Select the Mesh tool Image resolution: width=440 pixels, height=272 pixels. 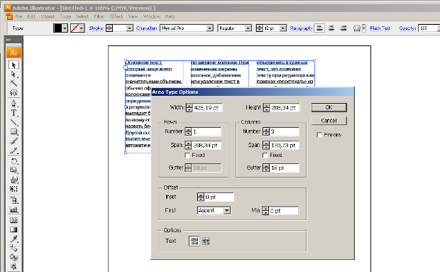click(x=13, y=220)
